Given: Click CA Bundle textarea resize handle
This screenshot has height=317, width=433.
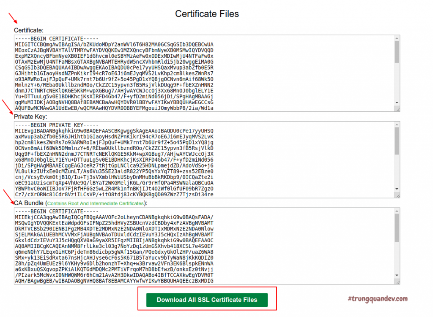Looking at the screenshot, I should [397, 282].
